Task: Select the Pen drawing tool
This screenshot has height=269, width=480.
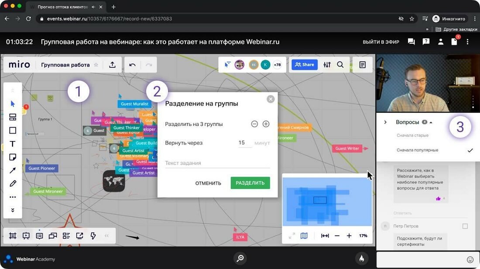Action: [12, 183]
